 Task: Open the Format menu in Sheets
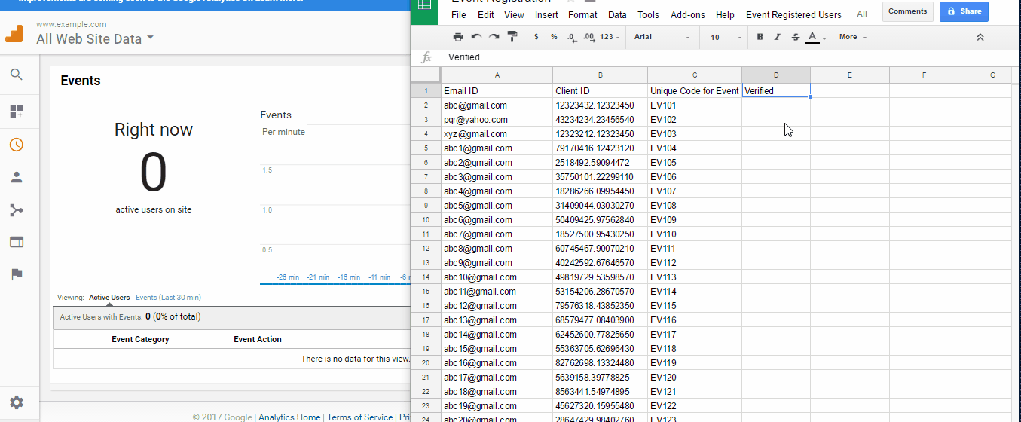click(x=582, y=15)
